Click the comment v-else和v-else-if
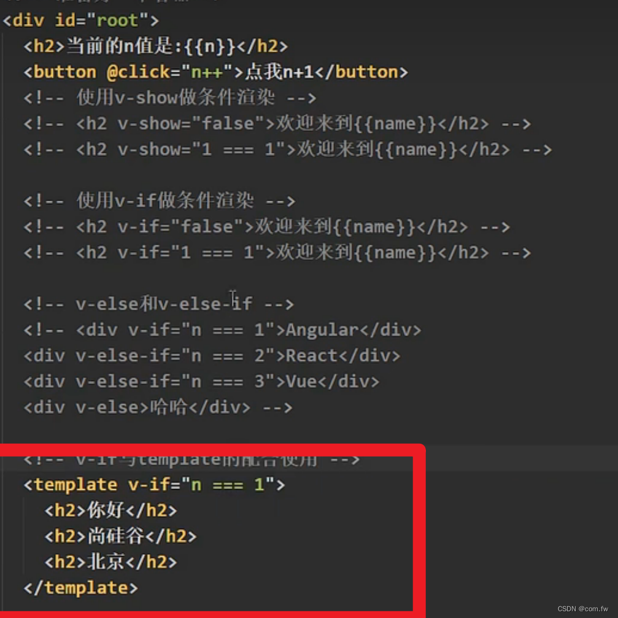 click(159, 304)
